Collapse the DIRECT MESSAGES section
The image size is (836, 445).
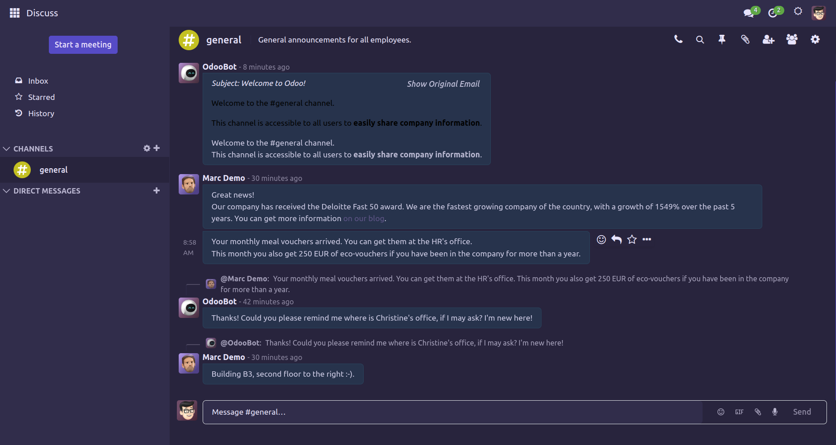point(7,191)
